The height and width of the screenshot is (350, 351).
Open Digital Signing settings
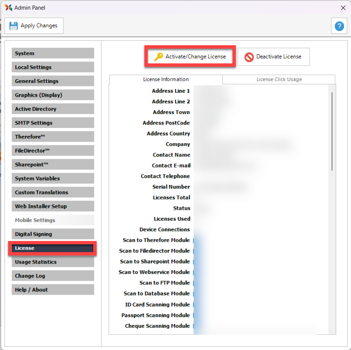(x=53, y=234)
